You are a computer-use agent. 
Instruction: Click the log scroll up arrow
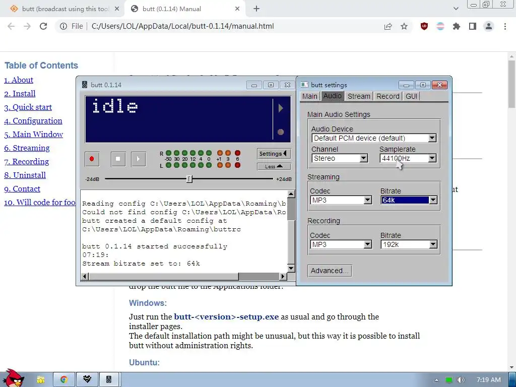pyautogui.click(x=291, y=194)
